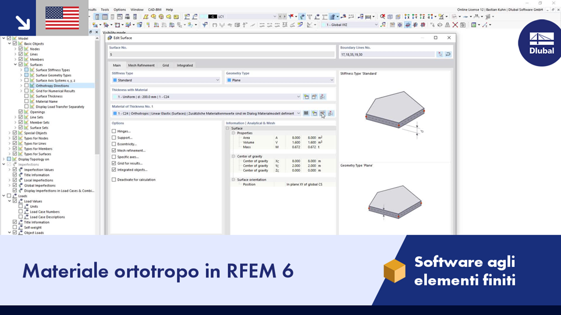Click the show axes X toolbar icon
Screen dimensions: 561x315
pos(407,16)
